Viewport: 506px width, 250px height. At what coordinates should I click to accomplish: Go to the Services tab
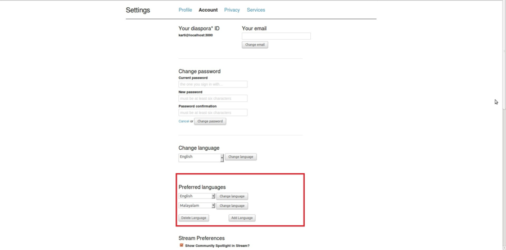(256, 10)
